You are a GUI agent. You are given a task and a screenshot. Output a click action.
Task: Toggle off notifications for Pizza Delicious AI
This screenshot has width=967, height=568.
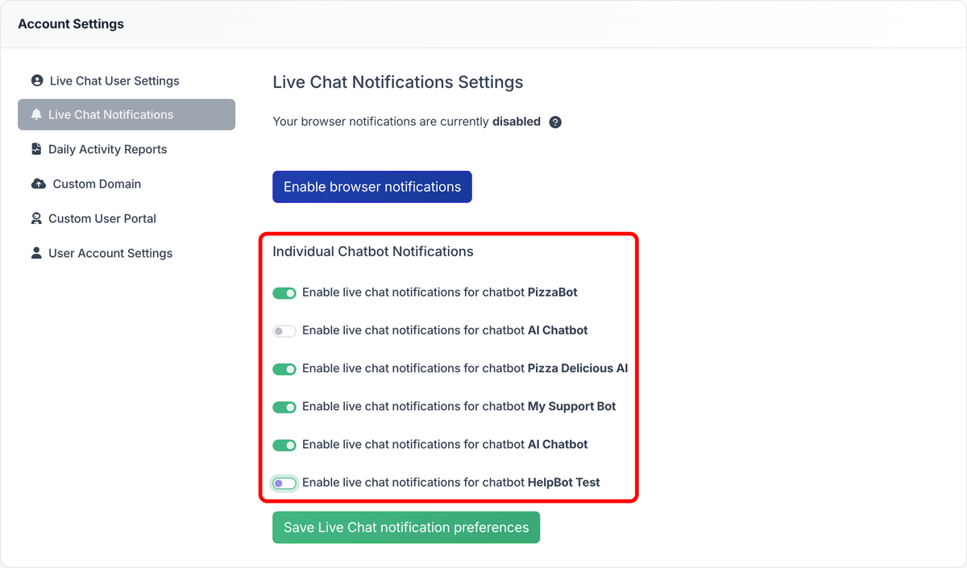pos(284,368)
